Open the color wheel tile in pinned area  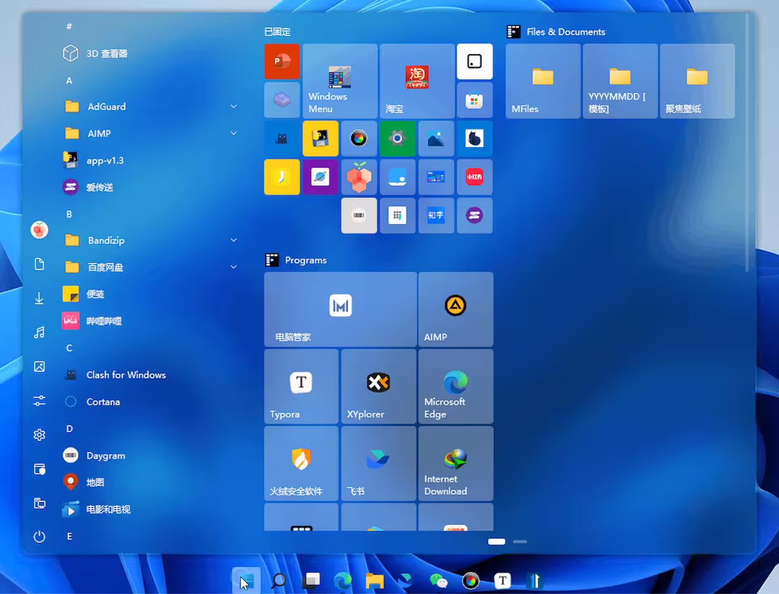click(359, 138)
